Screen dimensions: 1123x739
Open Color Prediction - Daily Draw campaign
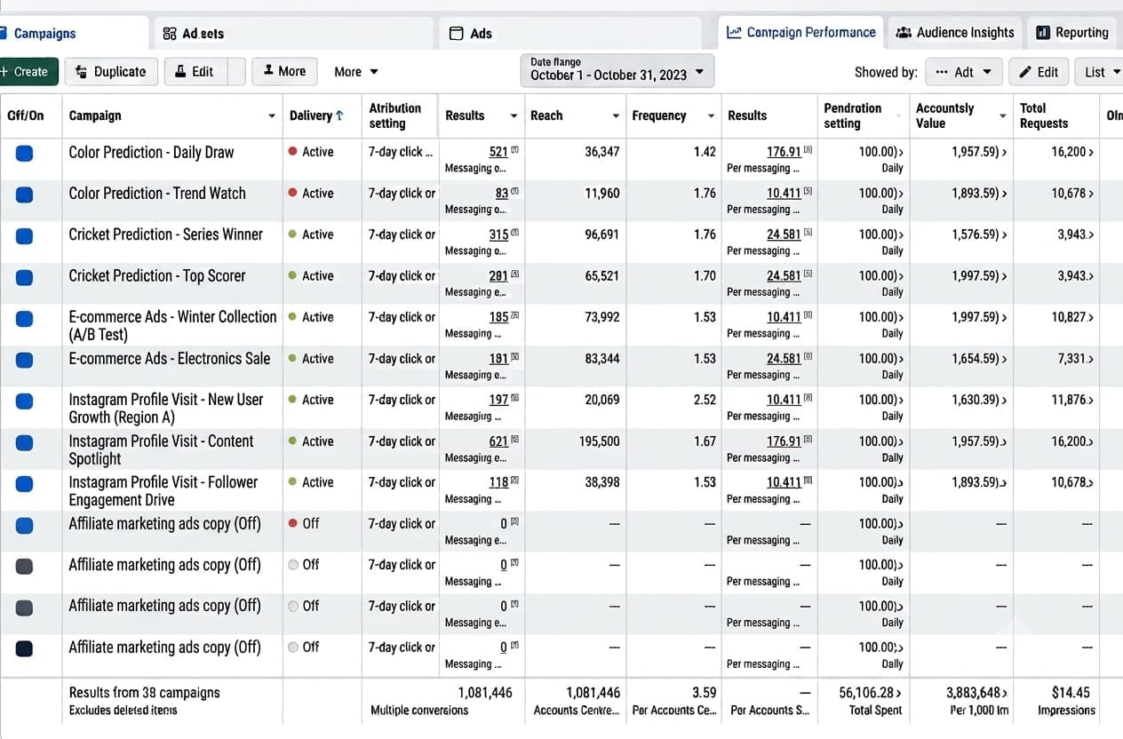click(x=151, y=152)
